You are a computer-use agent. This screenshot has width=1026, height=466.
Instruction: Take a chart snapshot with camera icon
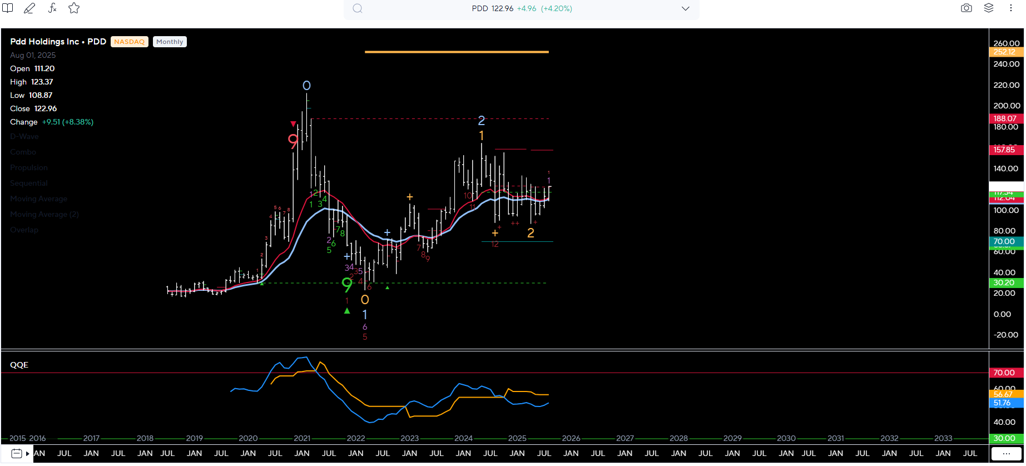click(966, 8)
